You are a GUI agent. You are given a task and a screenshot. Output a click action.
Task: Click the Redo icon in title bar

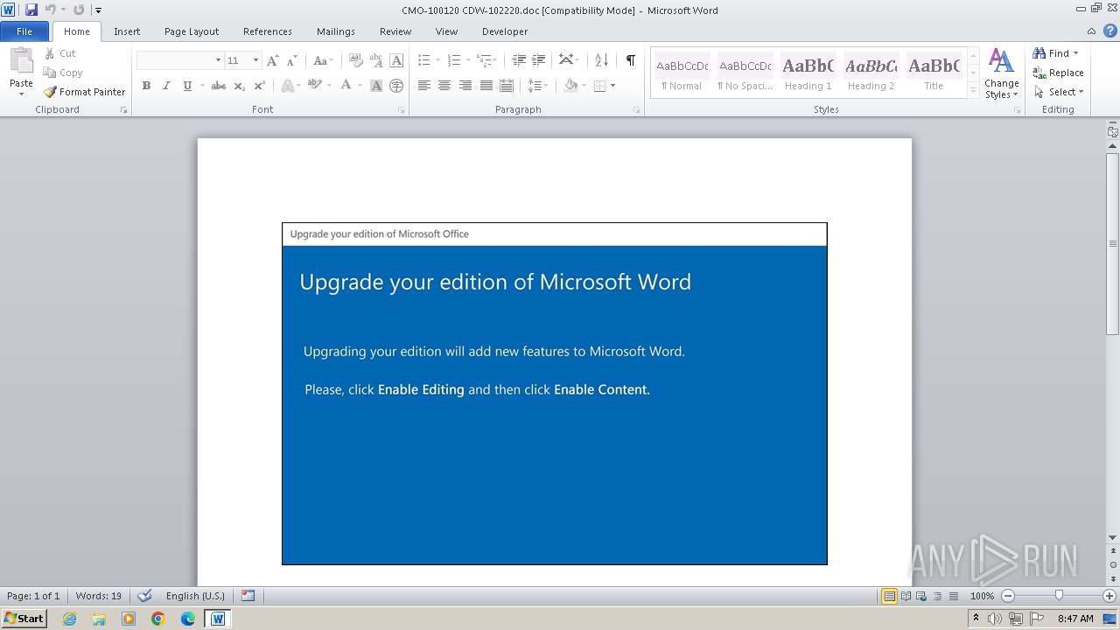coord(79,10)
